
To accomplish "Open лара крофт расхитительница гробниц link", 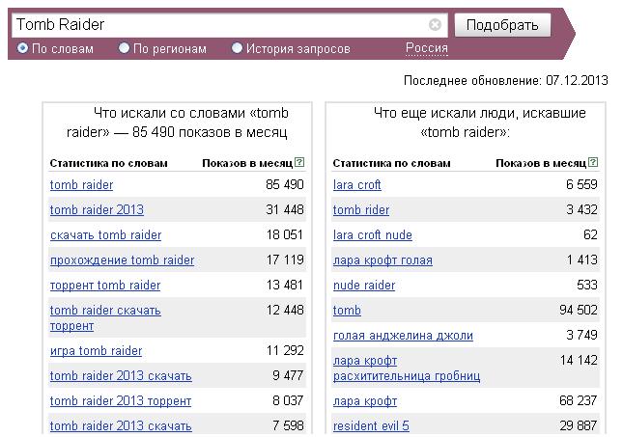I will (x=407, y=368).
